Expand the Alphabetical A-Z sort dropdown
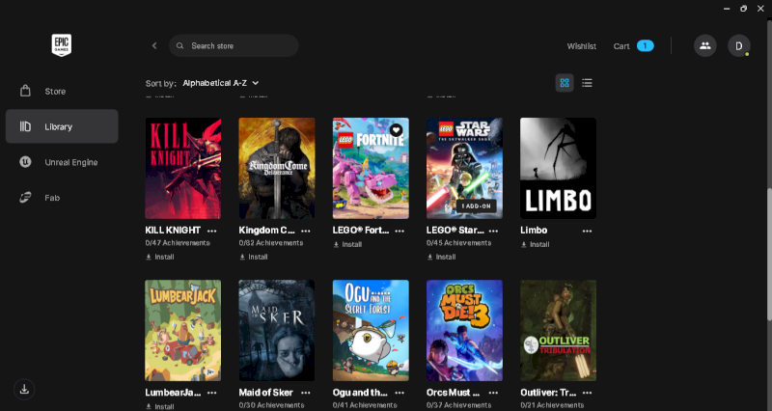The image size is (772, 411). click(x=221, y=83)
